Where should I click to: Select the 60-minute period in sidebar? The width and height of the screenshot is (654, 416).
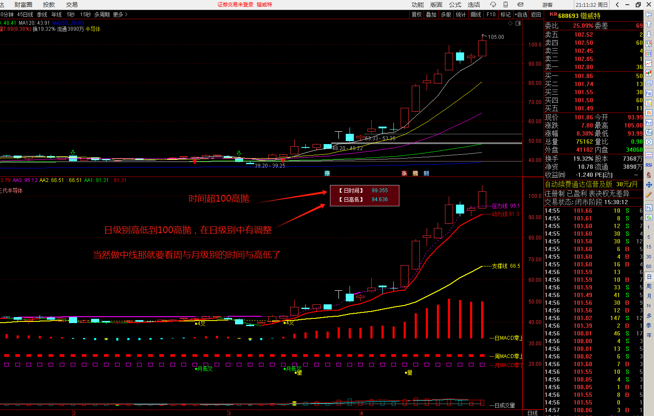coord(649,266)
